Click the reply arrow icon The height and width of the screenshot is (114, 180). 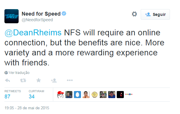point(8,80)
